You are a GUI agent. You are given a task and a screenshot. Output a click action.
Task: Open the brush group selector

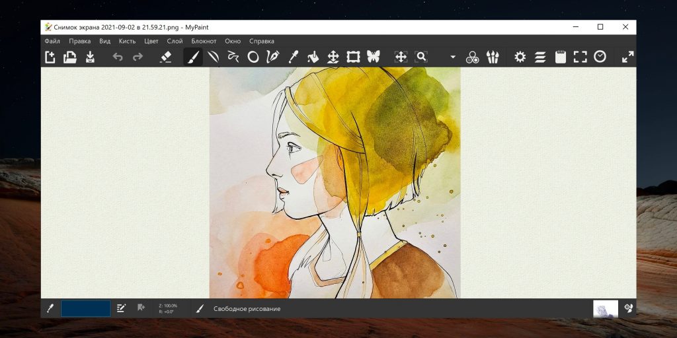[493, 57]
